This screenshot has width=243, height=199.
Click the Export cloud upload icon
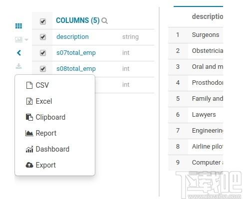point(29,165)
